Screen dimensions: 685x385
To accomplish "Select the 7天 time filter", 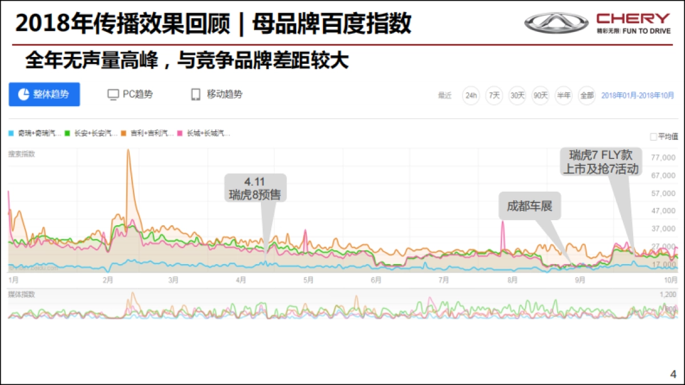I will coord(493,96).
